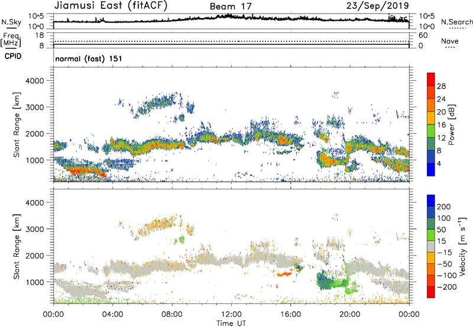Image resolution: width=473 pixels, height=327 pixels.
Task: Click the 'Nave' legend label
Action: 450,41
